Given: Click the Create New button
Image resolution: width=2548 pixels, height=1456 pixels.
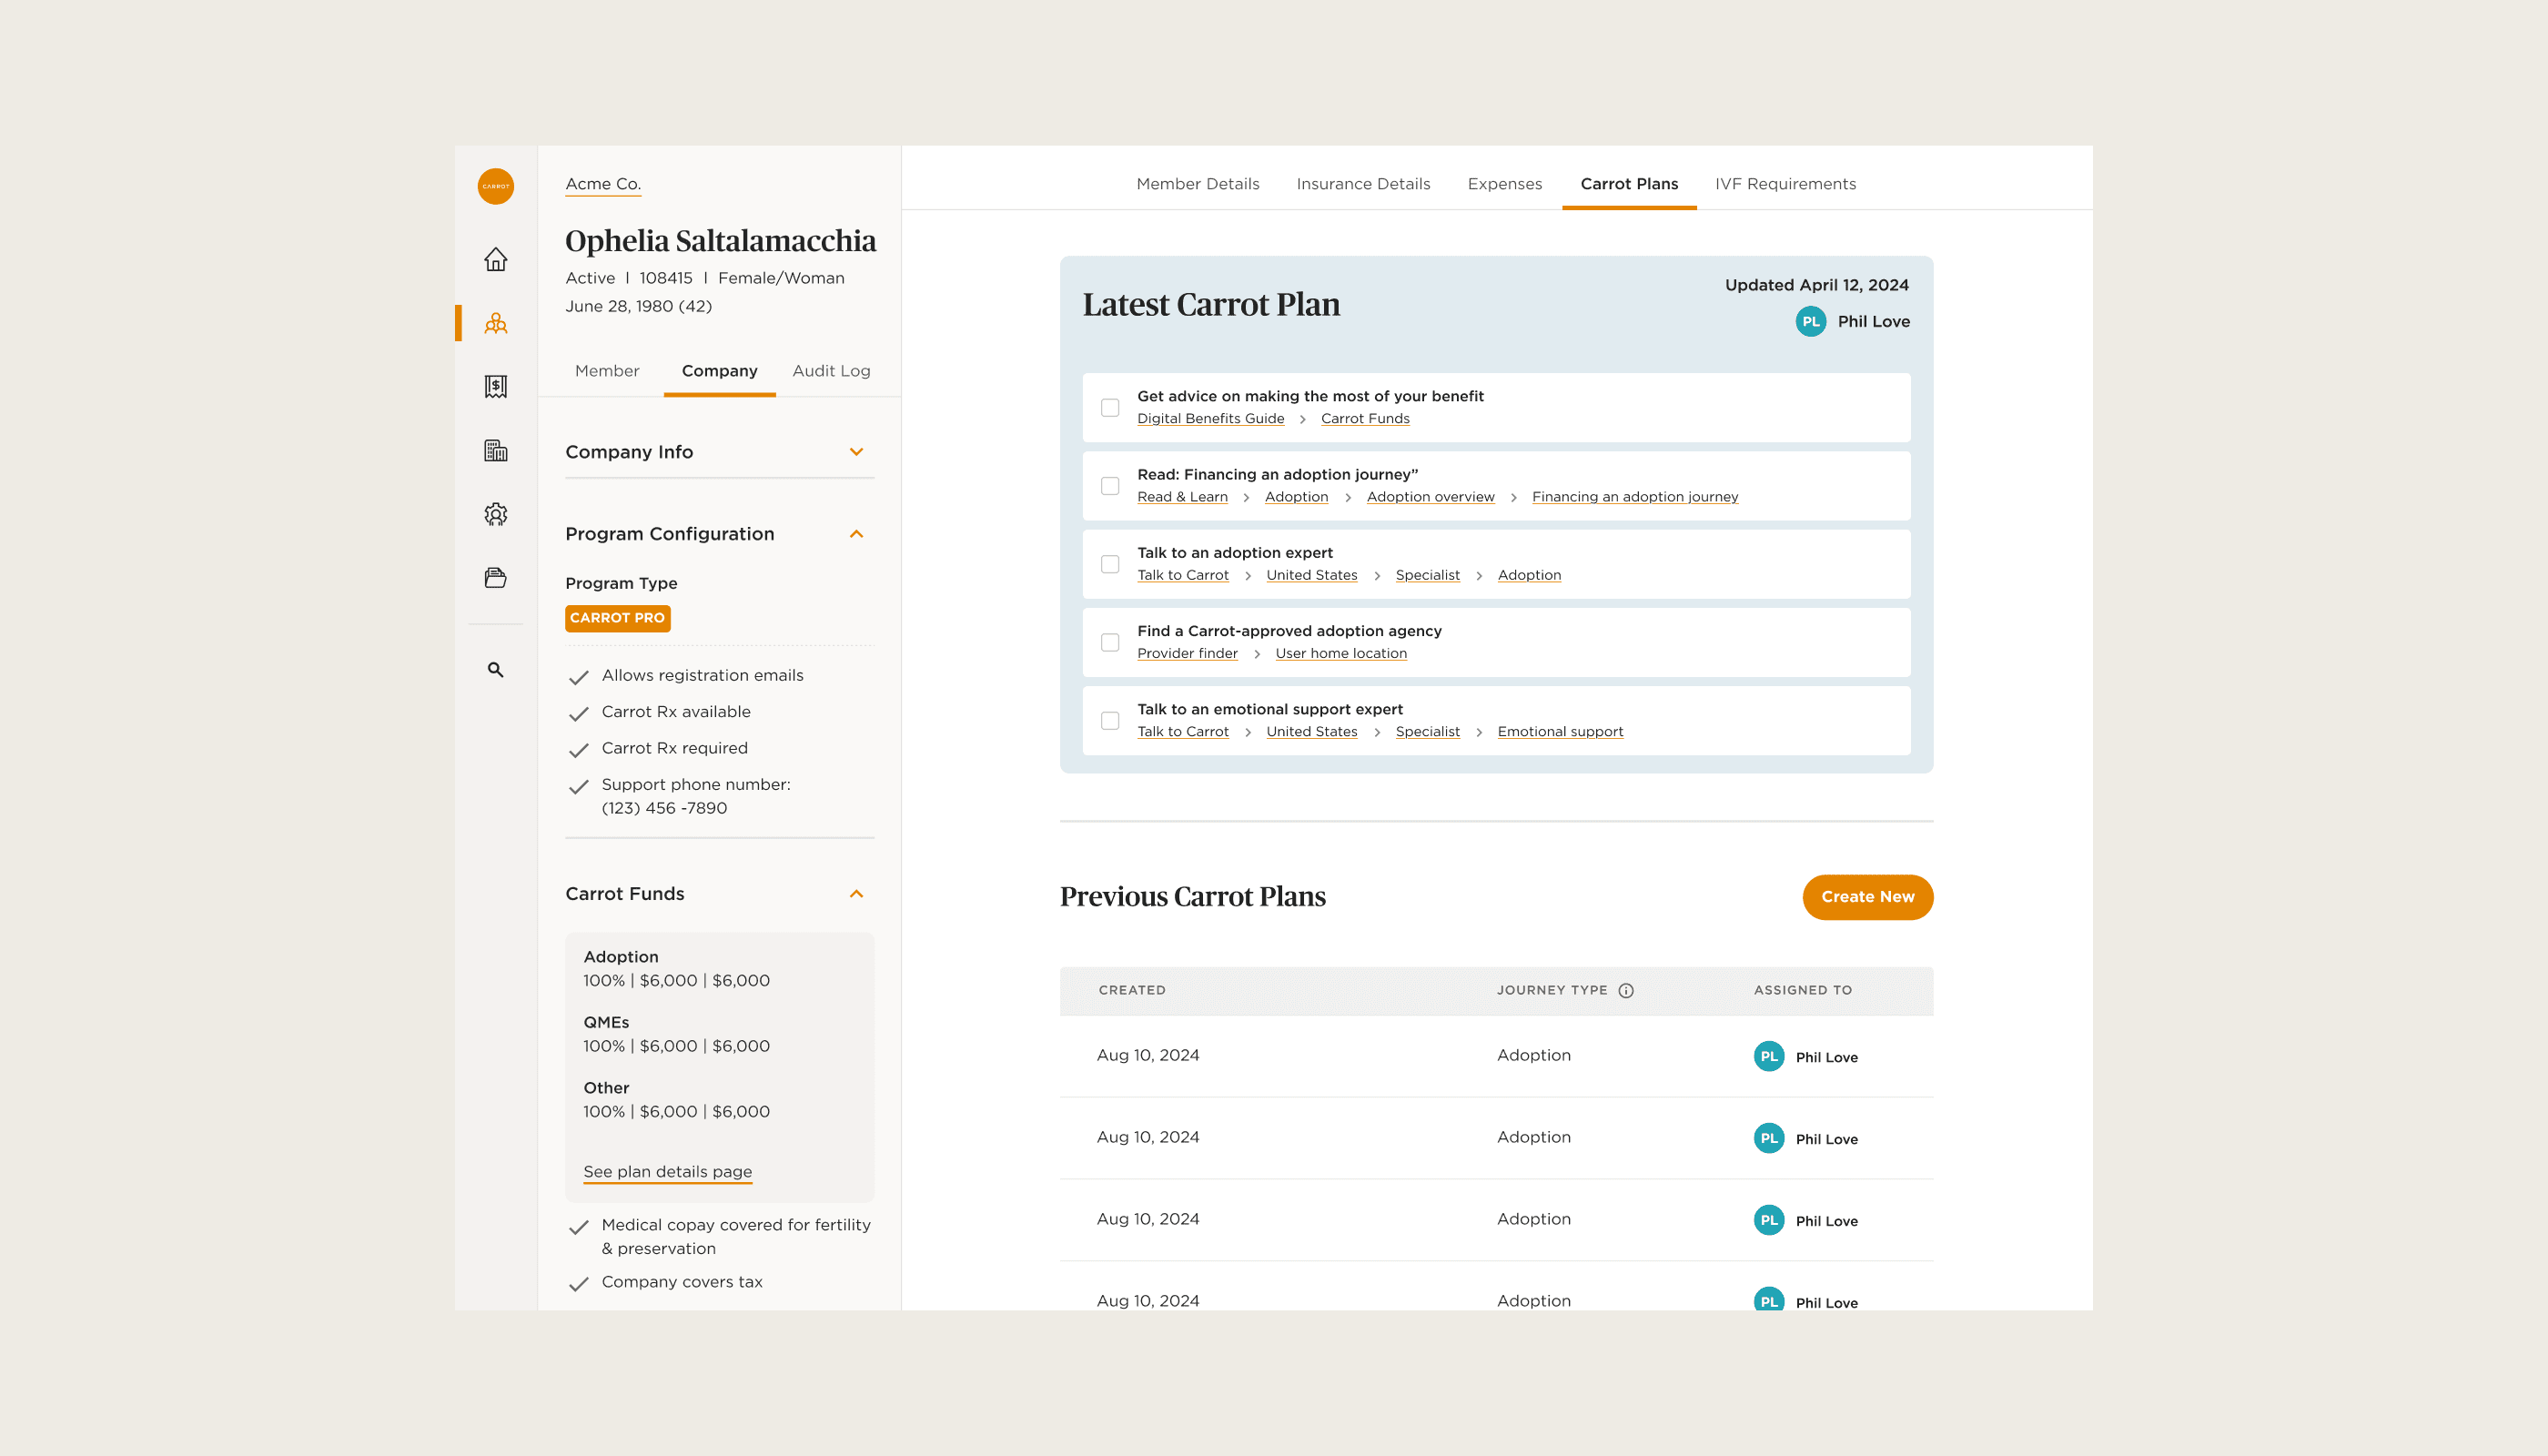Looking at the screenshot, I should click(x=1867, y=897).
